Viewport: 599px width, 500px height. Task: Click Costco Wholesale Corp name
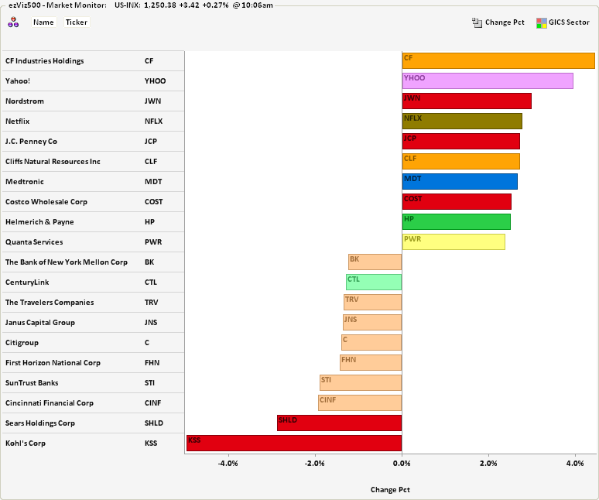pyautogui.click(x=46, y=202)
